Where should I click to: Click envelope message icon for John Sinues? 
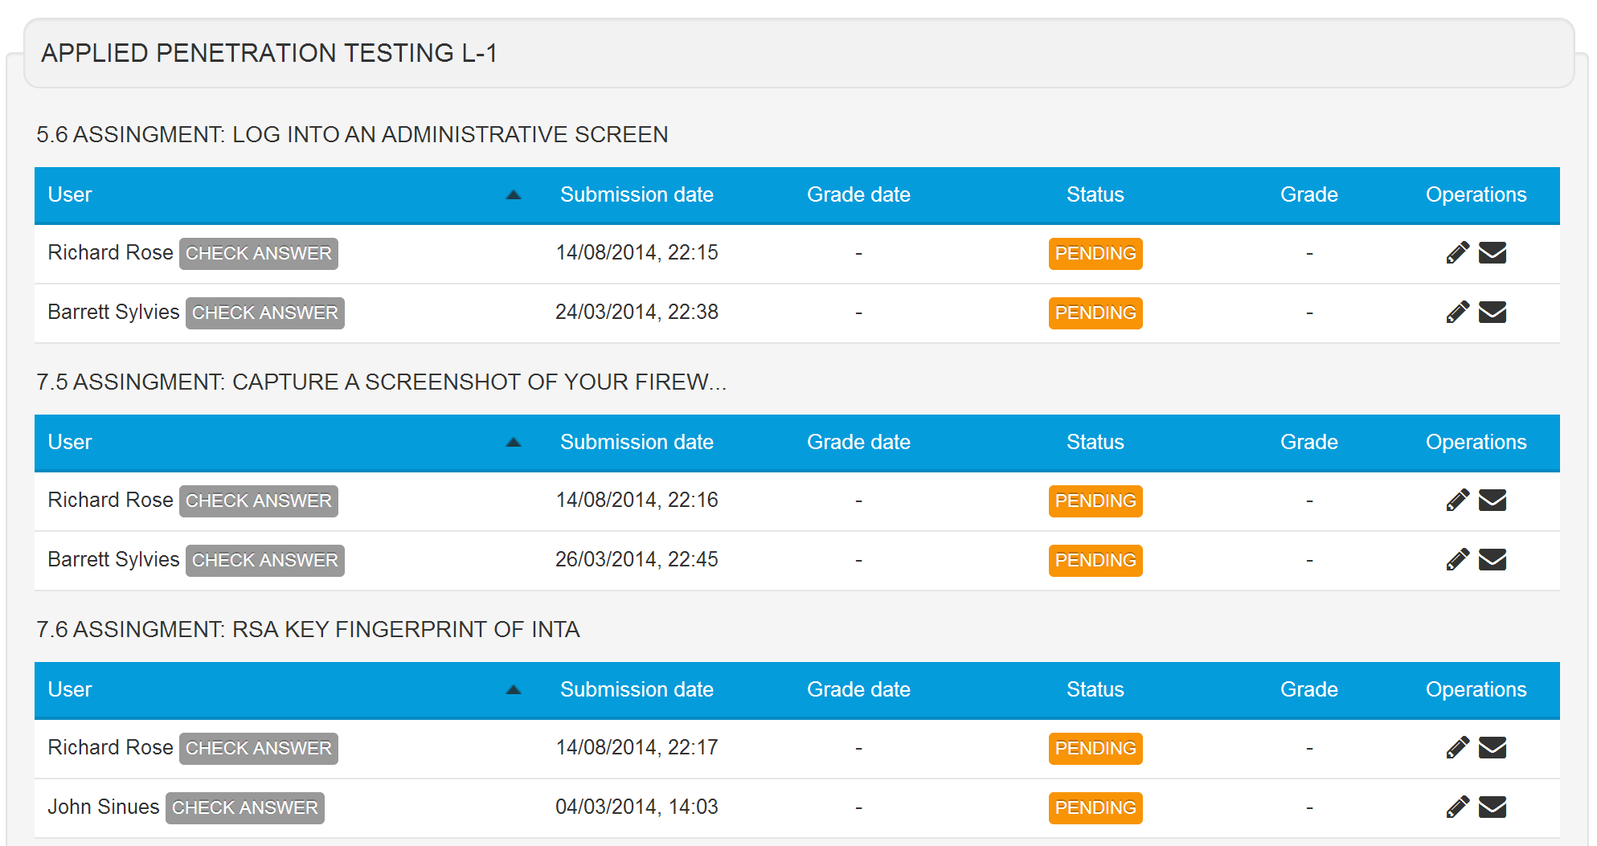point(1493,807)
